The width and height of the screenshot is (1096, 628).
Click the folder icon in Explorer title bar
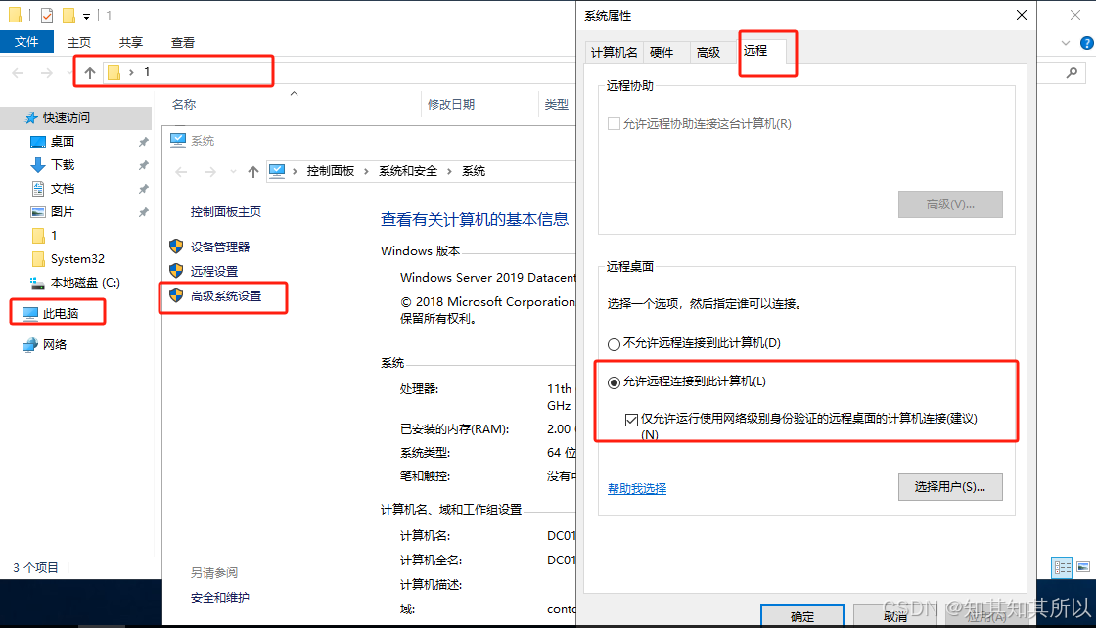coord(15,15)
